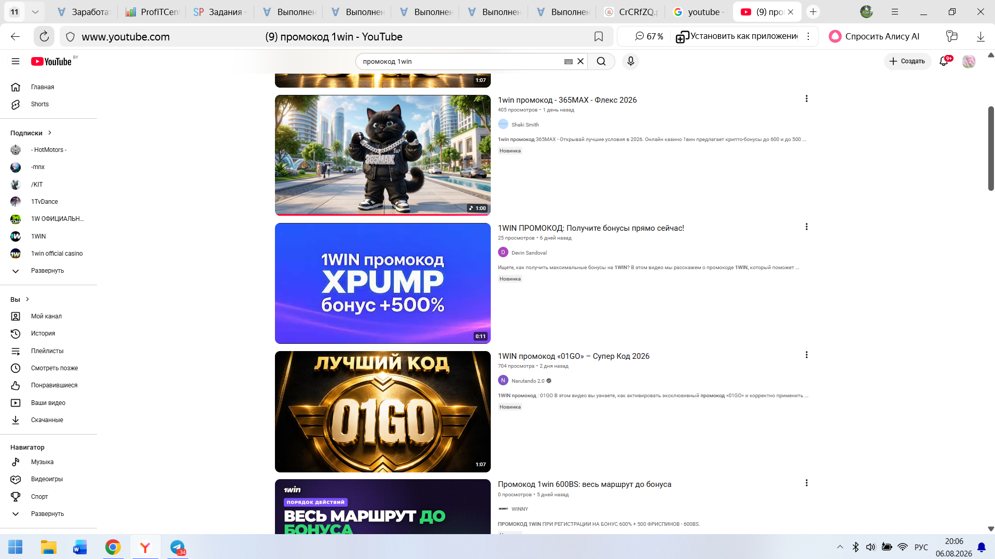This screenshot has height=559, width=995.
Task: Switch to the Google youtube tab
Action: [x=699, y=12]
